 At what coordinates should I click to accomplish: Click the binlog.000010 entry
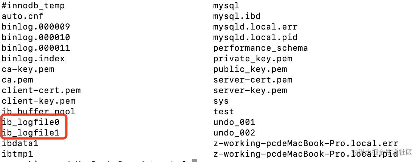point(36,37)
